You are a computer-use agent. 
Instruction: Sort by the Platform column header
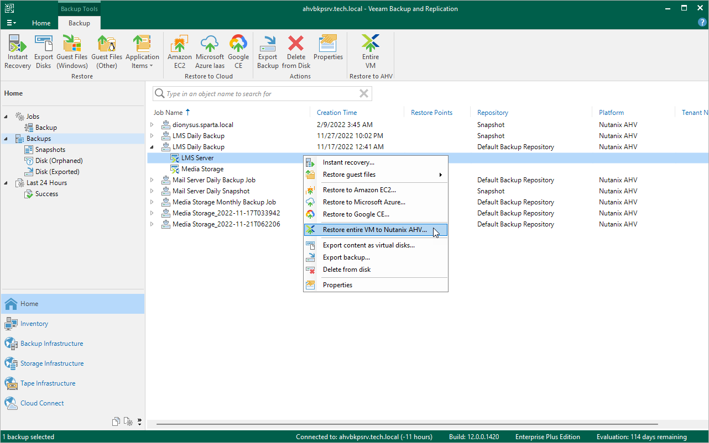point(611,113)
